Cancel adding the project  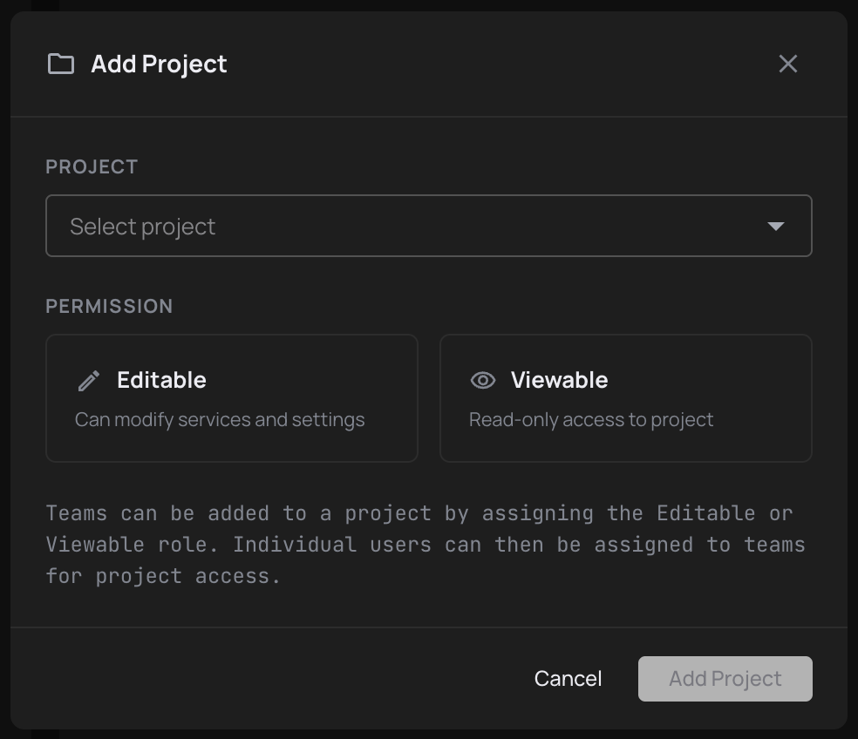[x=568, y=678]
